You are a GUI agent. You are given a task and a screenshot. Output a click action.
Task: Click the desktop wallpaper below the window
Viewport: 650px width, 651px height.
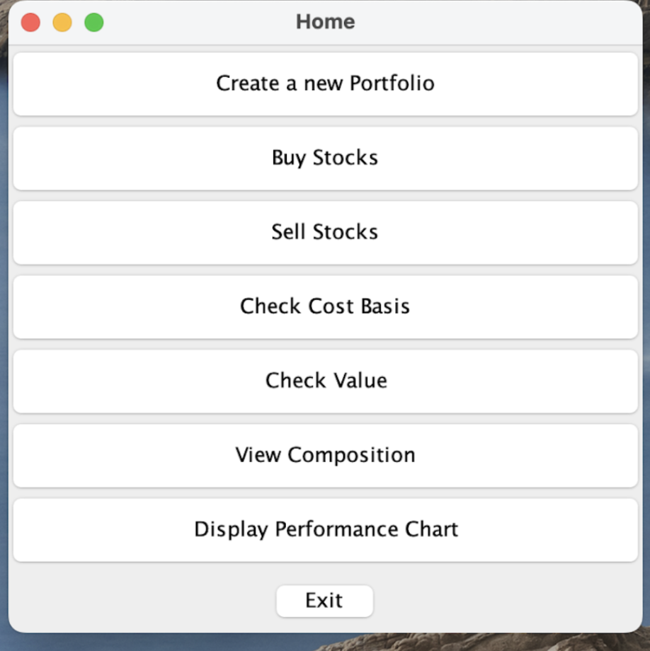[325, 643]
